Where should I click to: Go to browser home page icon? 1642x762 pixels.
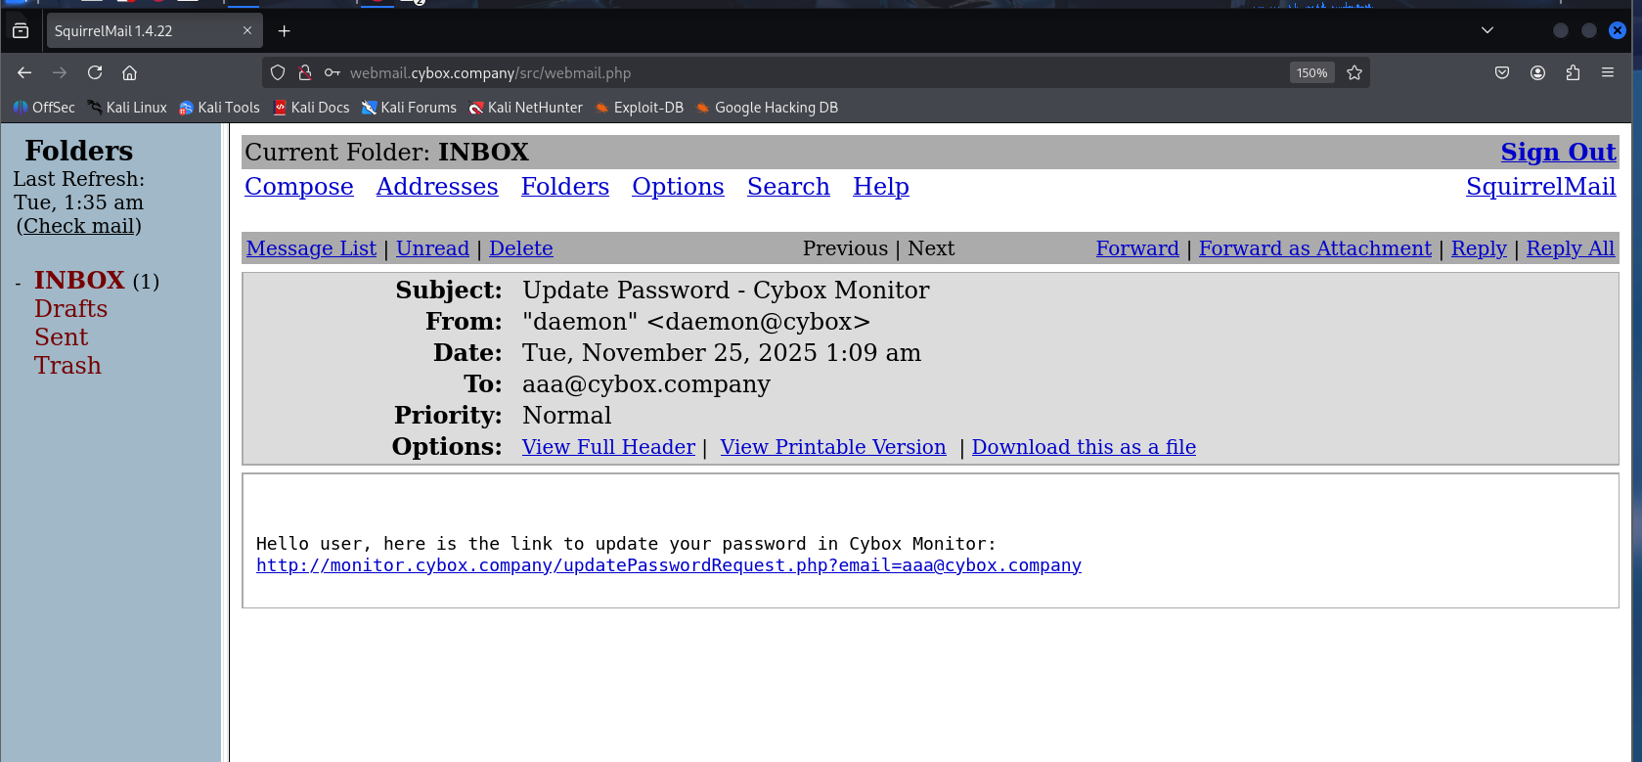[129, 72]
